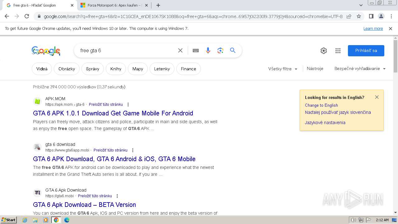Open the Nástroje search tools
Image resolution: width=398 pixels, height=224 pixels.
click(x=315, y=68)
